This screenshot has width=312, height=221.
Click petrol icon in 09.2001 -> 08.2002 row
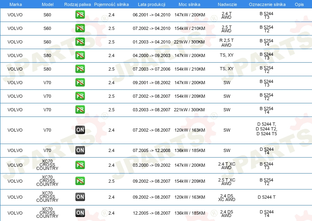[80, 82]
